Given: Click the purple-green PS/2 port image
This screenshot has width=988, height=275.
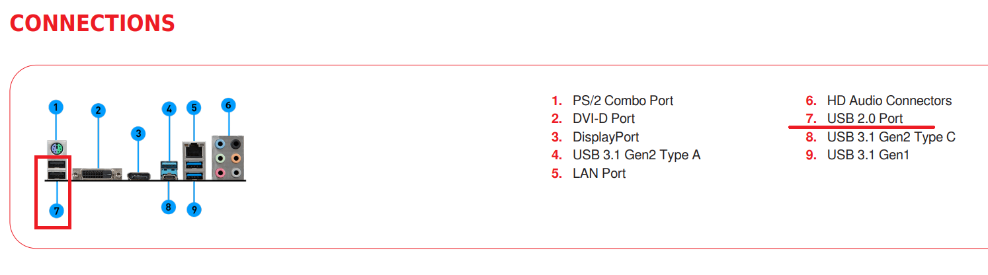Looking at the screenshot, I should click(56, 147).
